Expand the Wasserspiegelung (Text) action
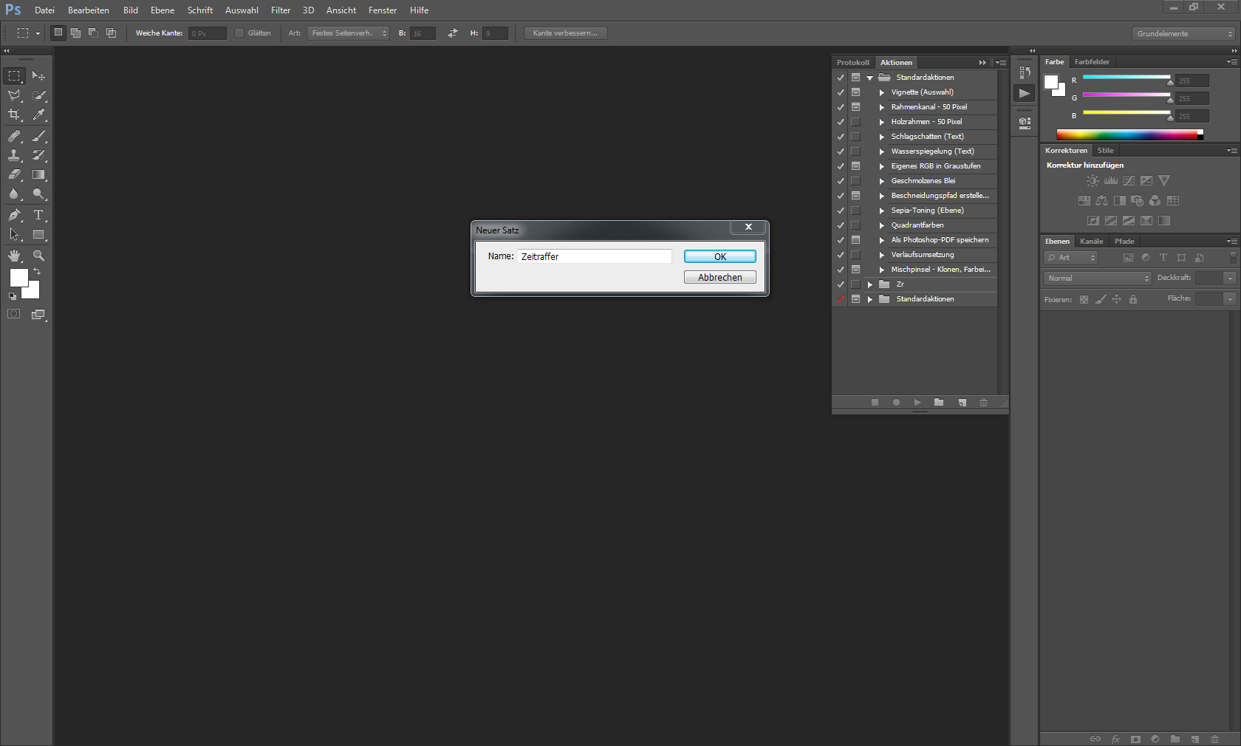This screenshot has height=746, width=1241. point(881,151)
